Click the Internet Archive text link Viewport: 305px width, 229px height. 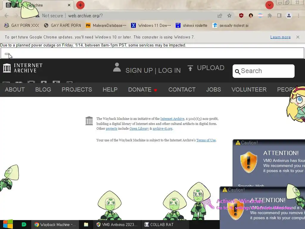point(172,119)
